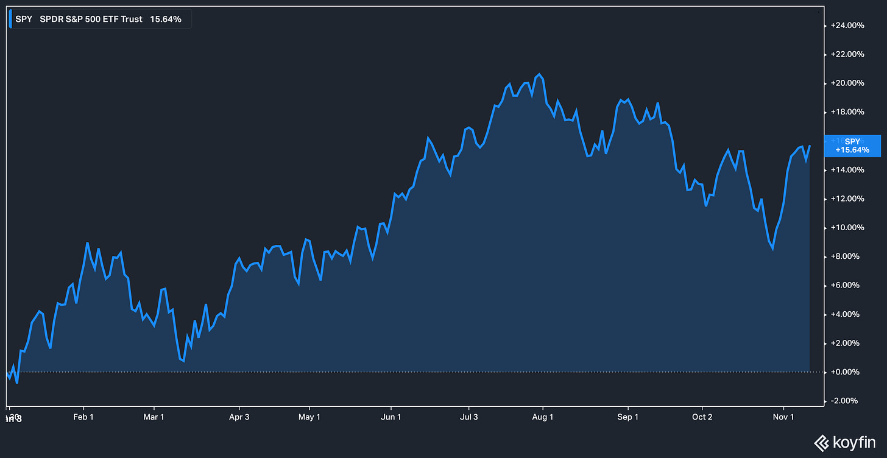Click the Sep 1 date label

pos(628,417)
